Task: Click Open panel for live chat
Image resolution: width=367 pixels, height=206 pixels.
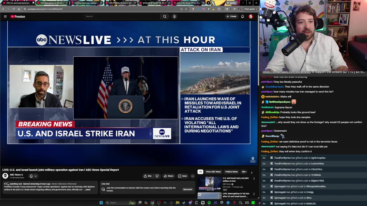Action: 188,189
